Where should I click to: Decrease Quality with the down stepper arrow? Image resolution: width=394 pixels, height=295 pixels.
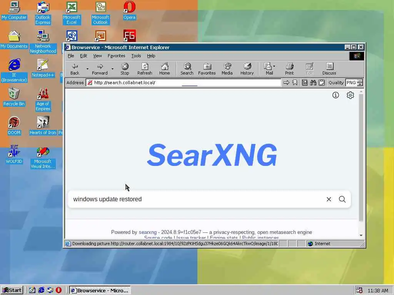click(360, 84)
